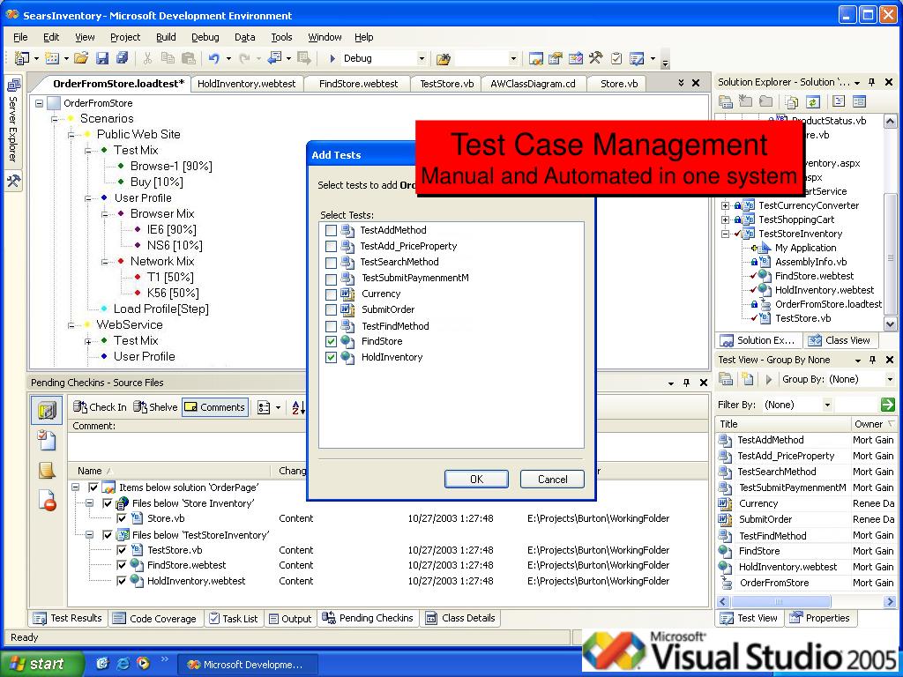Click the Policy Warnings red icon

[x=48, y=501]
